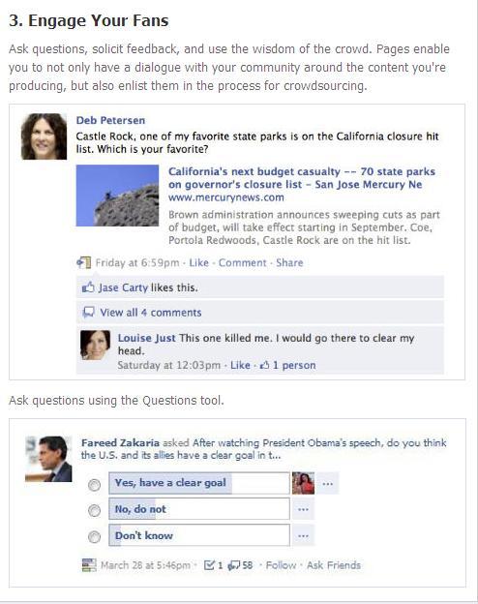Screen dimensions: 478x604
Task: Select the Yes, have a clear goal radio
Action: pyautogui.click(x=95, y=485)
